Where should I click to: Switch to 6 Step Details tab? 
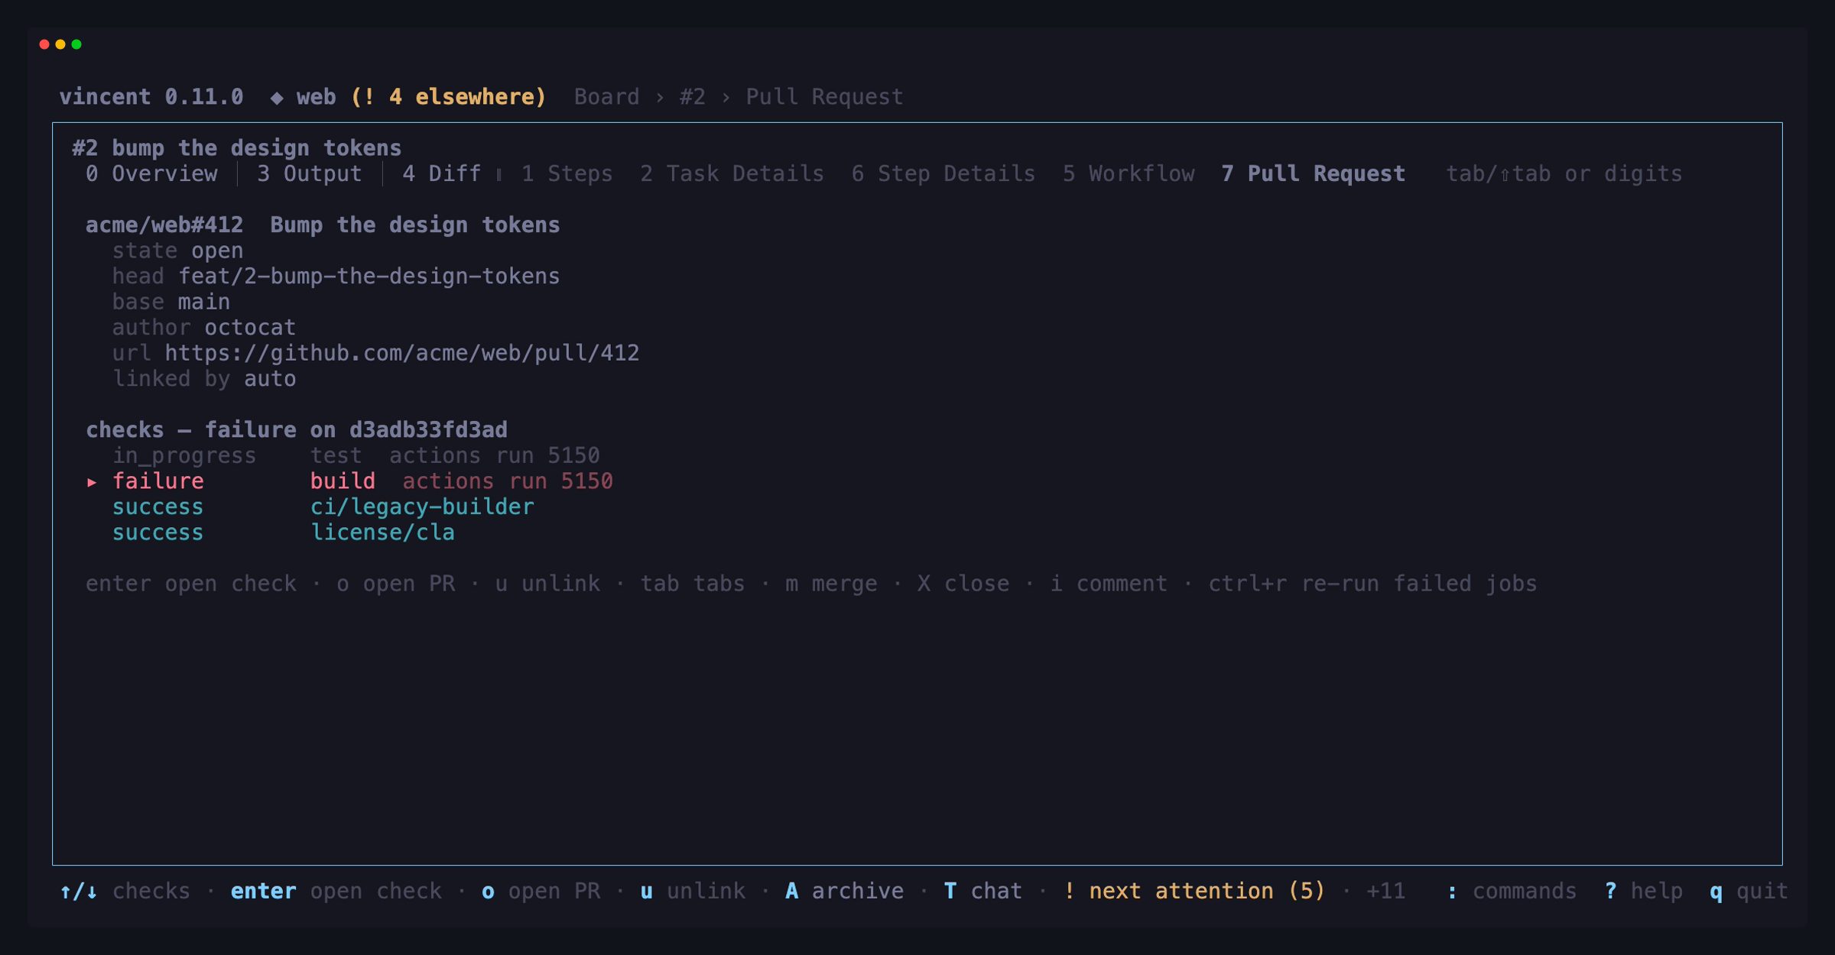tap(943, 174)
